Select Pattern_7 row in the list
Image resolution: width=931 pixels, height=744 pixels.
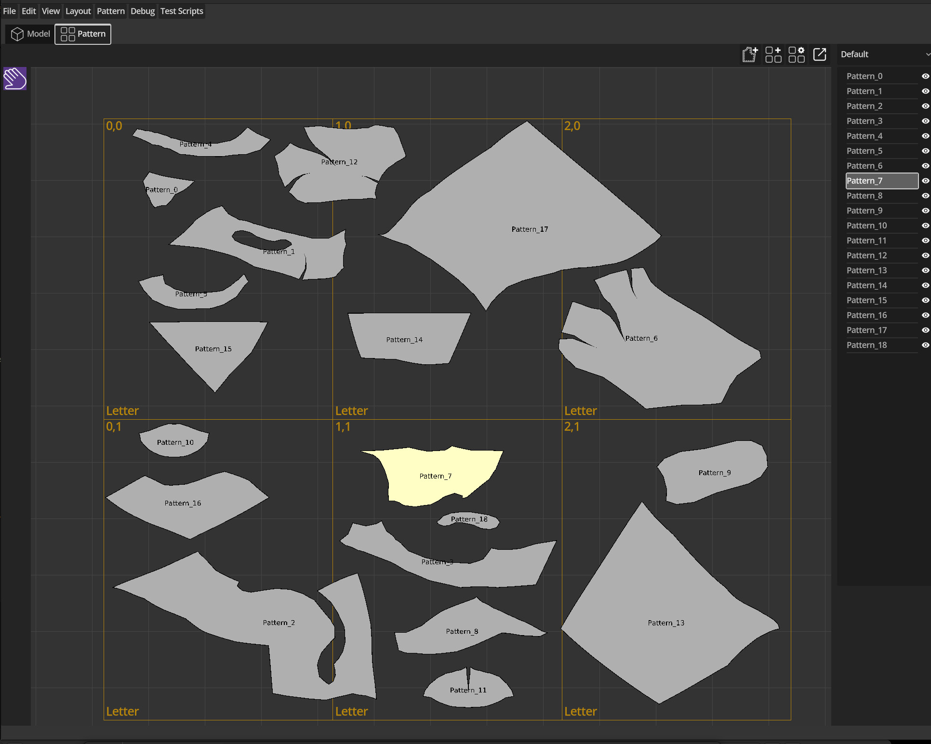click(882, 181)
